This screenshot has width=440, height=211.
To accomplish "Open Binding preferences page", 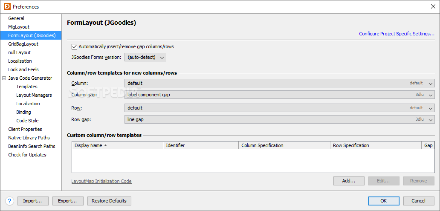I will [23, 112].
